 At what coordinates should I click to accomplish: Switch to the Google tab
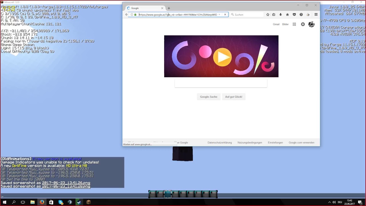(145, 8)
